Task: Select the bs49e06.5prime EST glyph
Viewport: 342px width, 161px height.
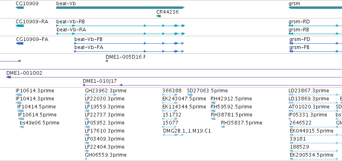Action: 22,127
